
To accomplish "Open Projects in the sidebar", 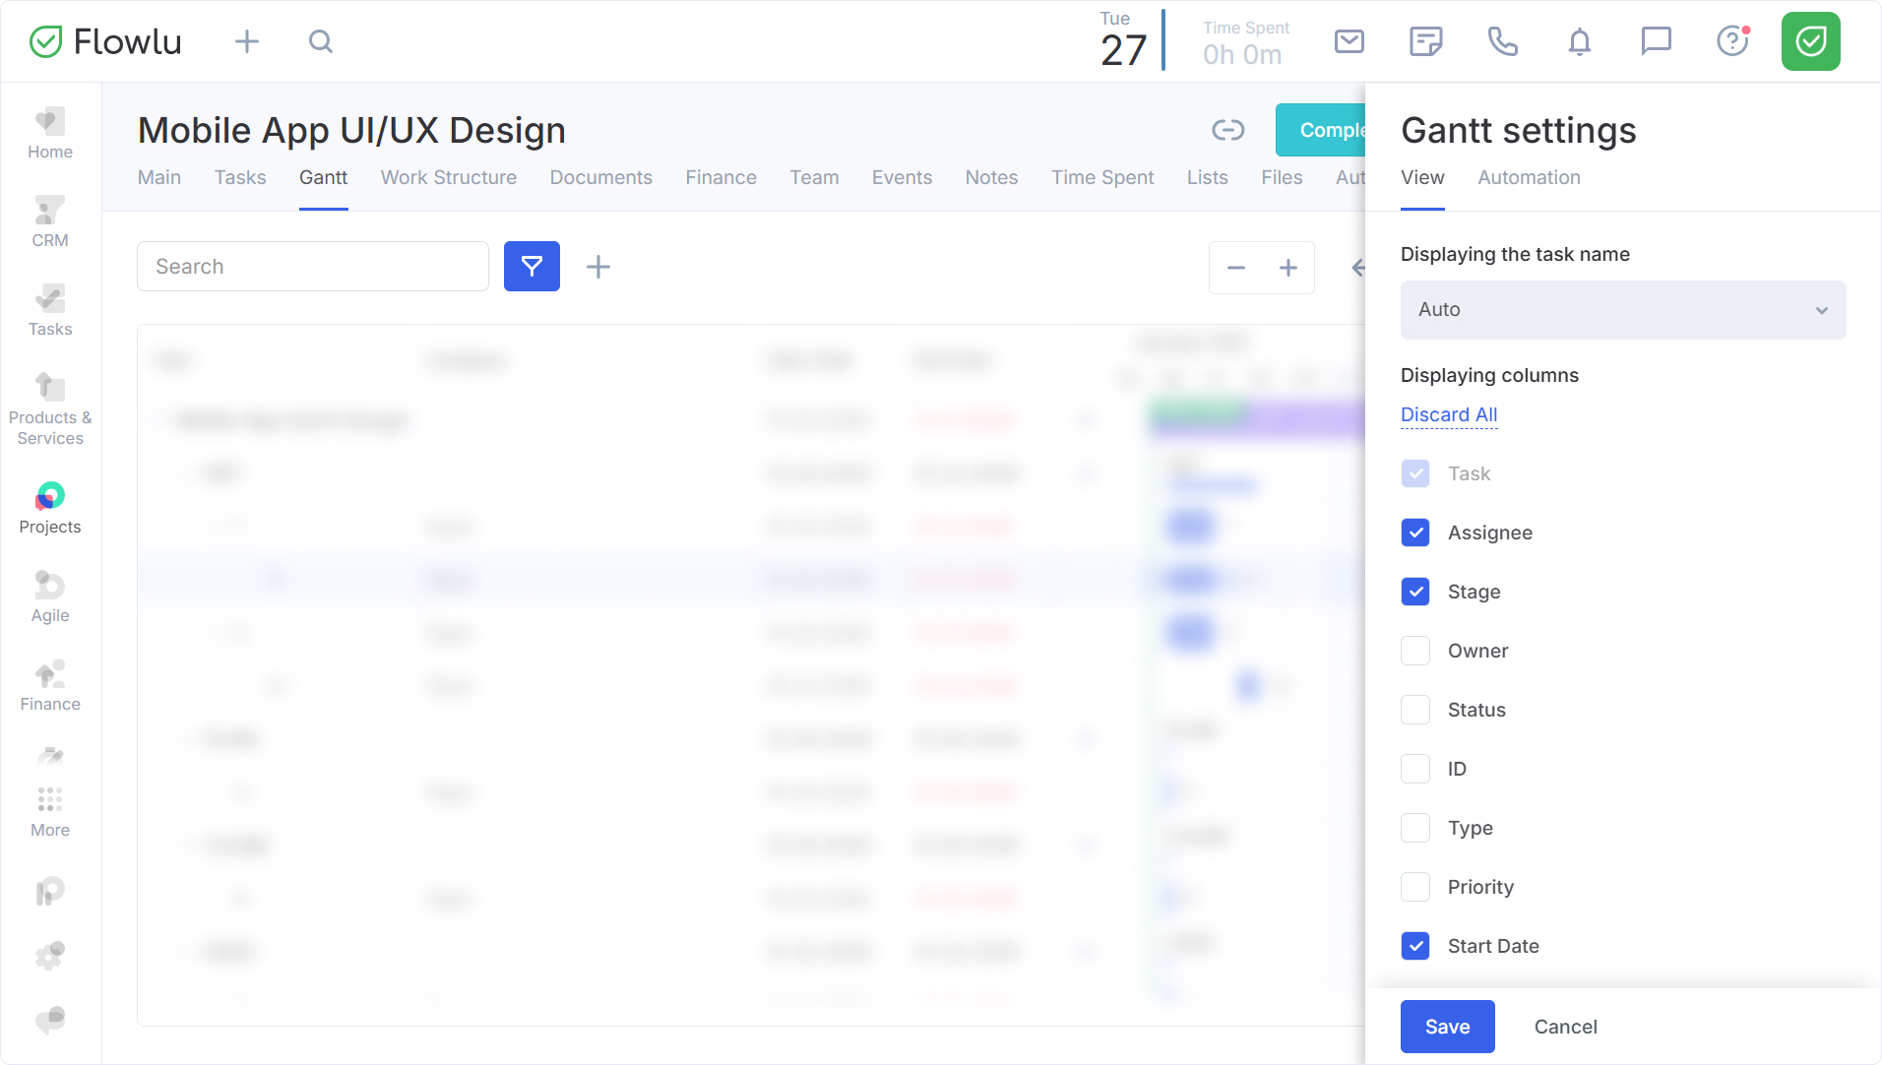I will [x=50, y=508].
